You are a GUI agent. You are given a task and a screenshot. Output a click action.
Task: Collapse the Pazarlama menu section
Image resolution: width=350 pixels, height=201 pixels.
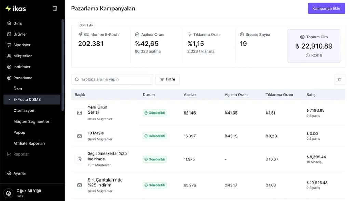click(23, 78)
